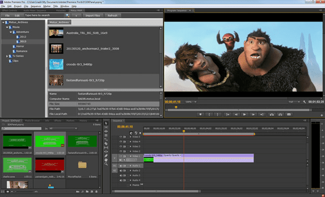Collapse the Movie tree node
Viewport: 325px width, 197px height.
7,27
